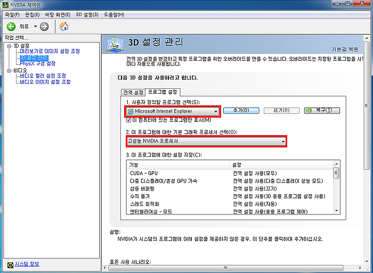Viewport: 373px width, 273px height.
Task: Minimize the NVIDIA control panel window
Action: pos(337,3)
